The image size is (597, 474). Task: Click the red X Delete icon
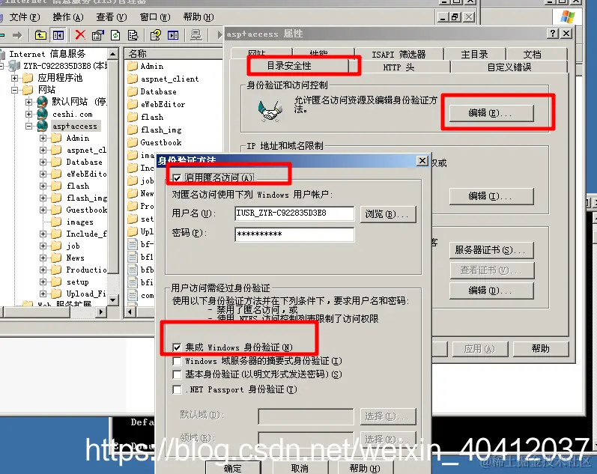(x=80, y=35)
